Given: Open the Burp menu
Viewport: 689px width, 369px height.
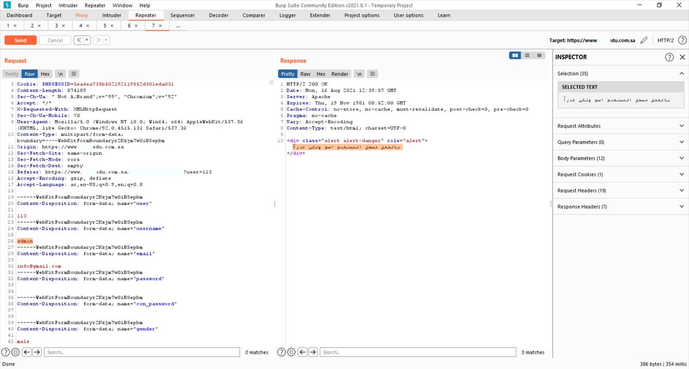Looking at the screenshot, I should (23, 5).
